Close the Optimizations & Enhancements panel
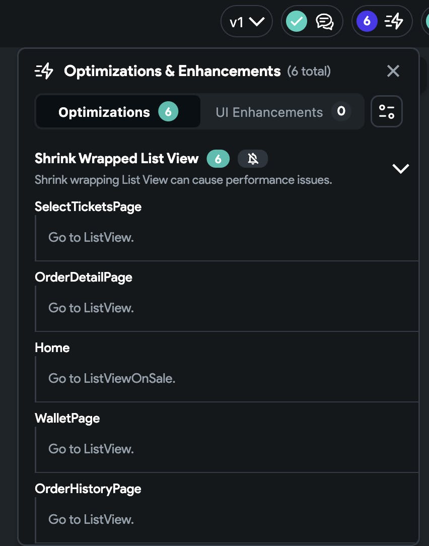429x546 pixels. [393, 71]
